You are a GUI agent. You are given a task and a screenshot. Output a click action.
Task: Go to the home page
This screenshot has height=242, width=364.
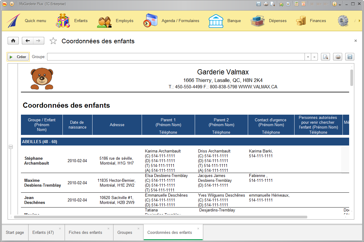[x=13, y=40]
